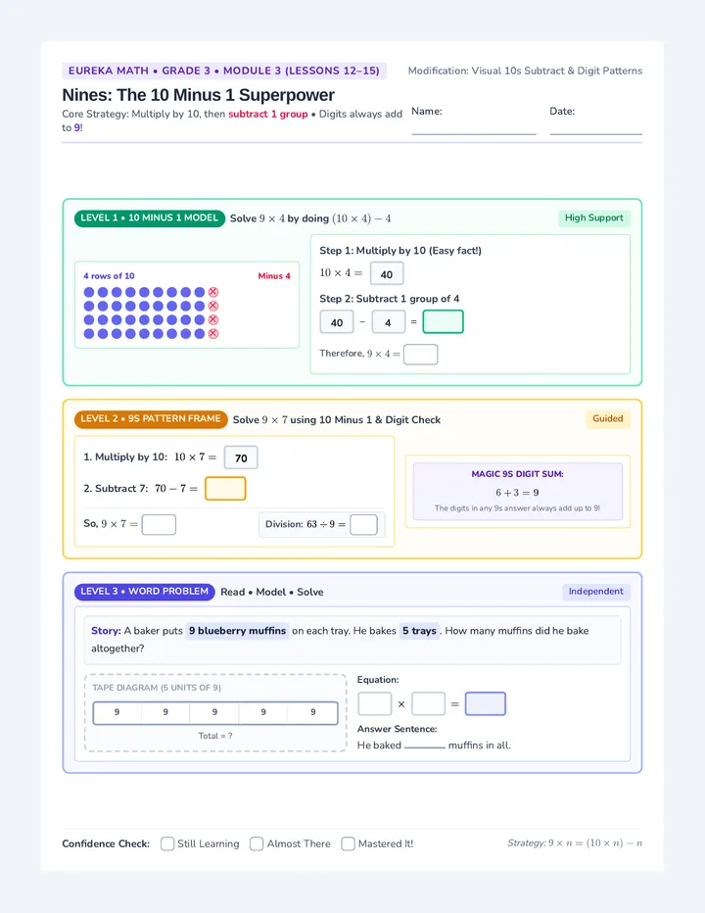The image size is (705, 913).
Task: Click the Level 2 9s Pattern Frame badge
Action: (x=151, y=419)
